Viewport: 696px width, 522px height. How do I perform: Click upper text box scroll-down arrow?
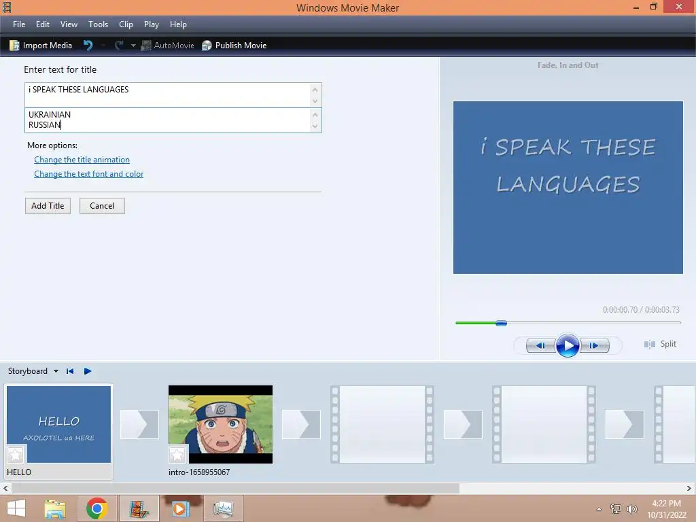(x=315, y=101)
